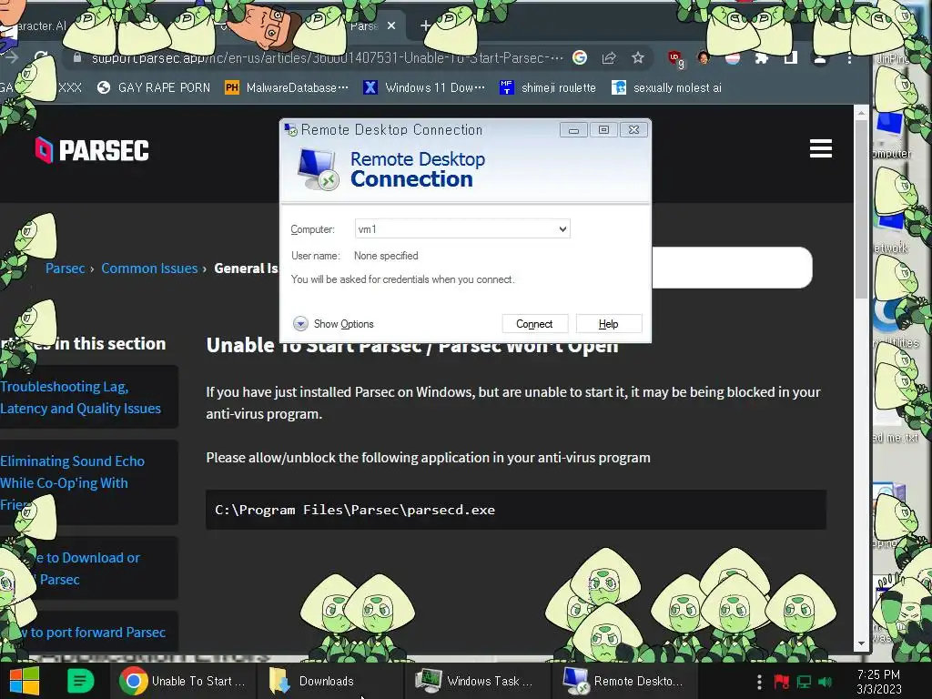Open the Windows Start button
This screenshot has height=699, width=932.
click(x=25, y=681)
